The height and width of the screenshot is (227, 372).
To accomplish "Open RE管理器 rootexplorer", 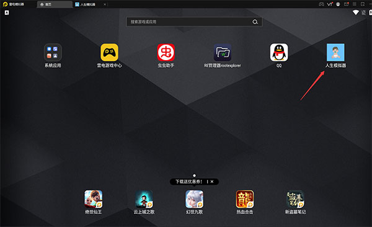I will (223, 53).
